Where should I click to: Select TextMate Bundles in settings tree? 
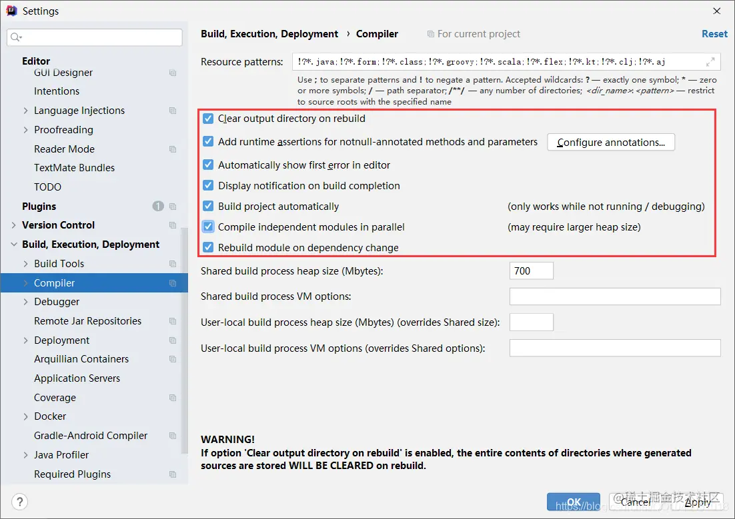74,168
